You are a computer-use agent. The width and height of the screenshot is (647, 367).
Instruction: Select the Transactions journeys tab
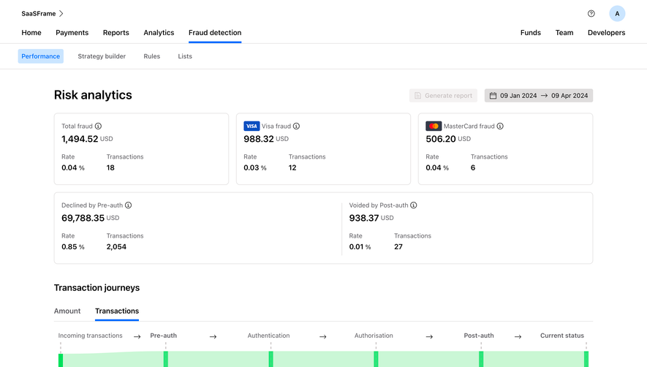point(117,311)
